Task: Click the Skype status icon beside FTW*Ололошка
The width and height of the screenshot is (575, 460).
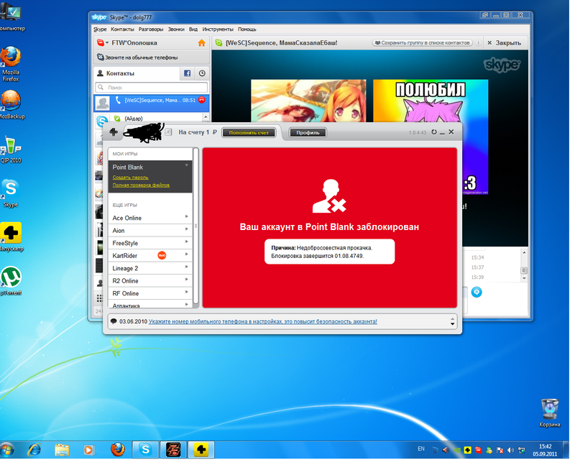Action: click(x=101, y=43)
